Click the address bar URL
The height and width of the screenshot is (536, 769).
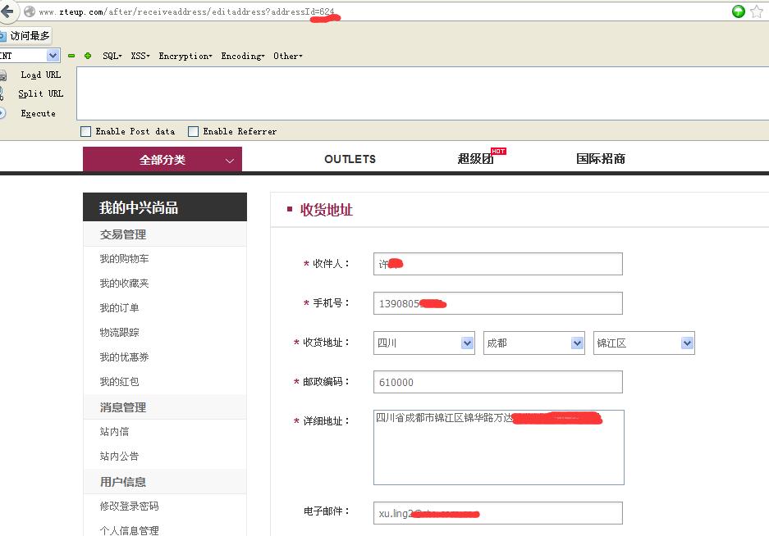186,11
